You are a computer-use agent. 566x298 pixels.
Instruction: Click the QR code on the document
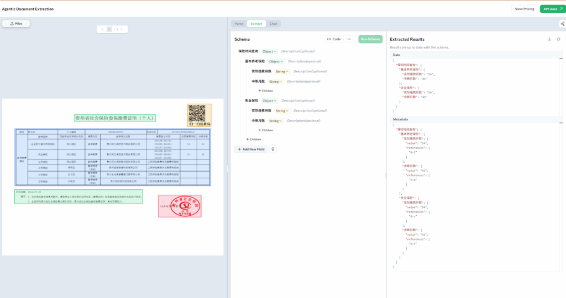coord(200,114)
